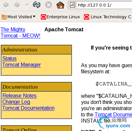Click the "As you may have gues" text
This screenshot has height=131, width=132.
(x=107, y=65)
